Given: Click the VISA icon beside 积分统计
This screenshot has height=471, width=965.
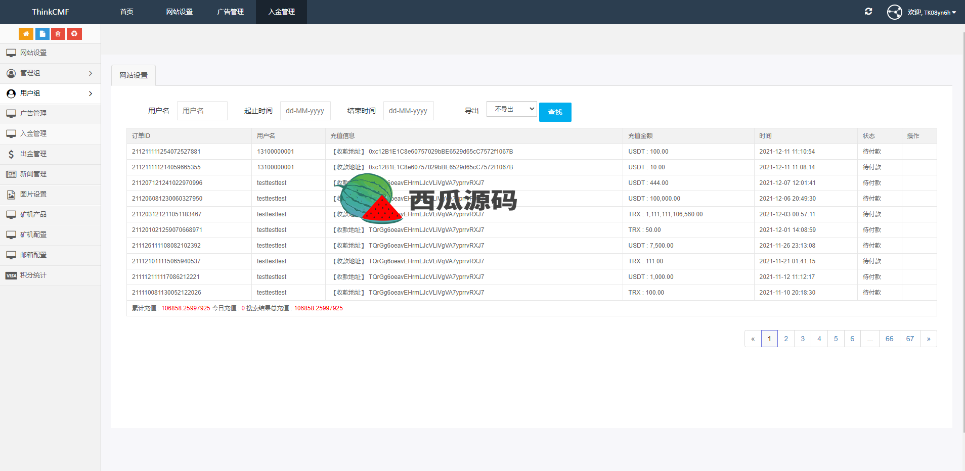Looking at the screenshot, I should coord(11,275).
